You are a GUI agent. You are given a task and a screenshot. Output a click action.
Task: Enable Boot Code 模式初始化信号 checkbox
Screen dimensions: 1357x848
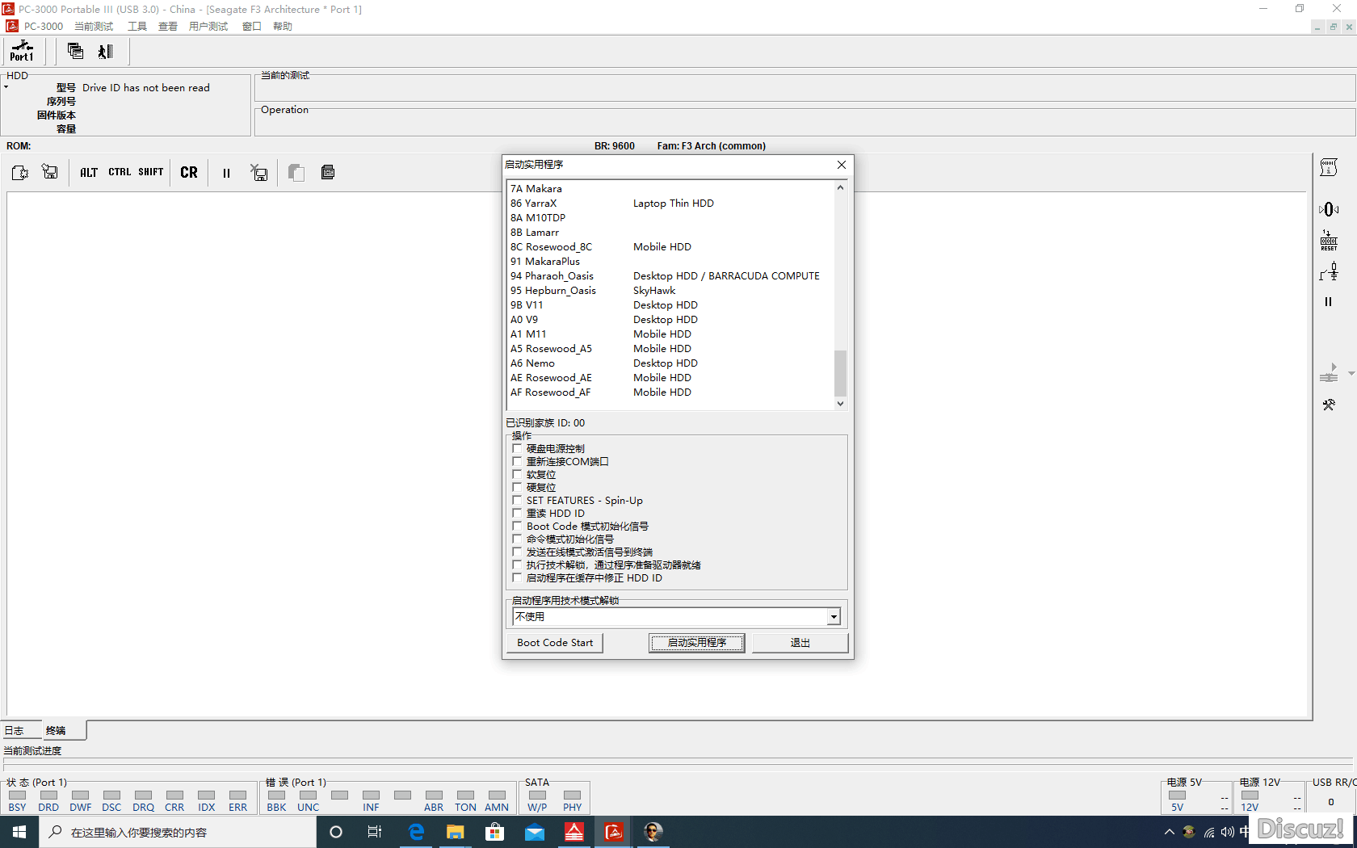click(517, 526)
